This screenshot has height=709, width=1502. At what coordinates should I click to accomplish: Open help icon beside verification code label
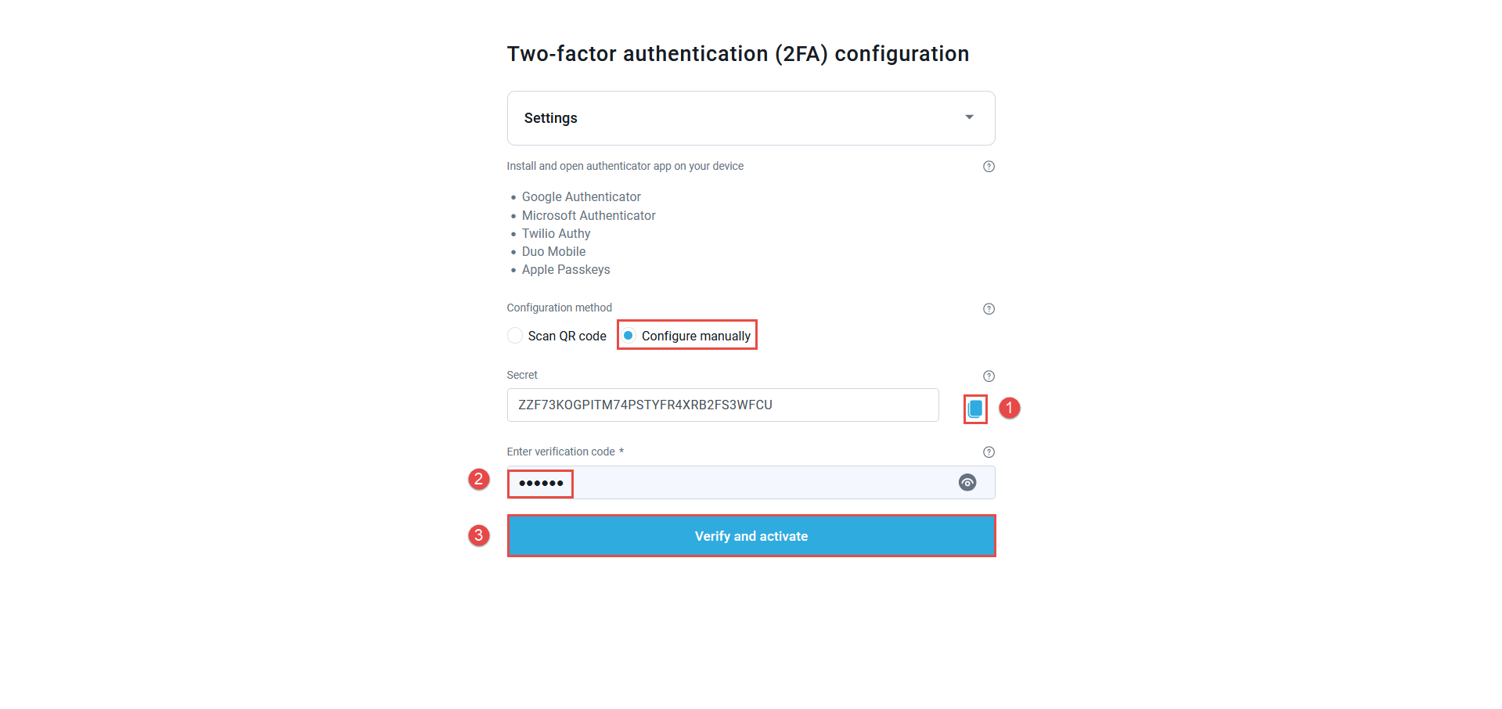coord(989,452)
